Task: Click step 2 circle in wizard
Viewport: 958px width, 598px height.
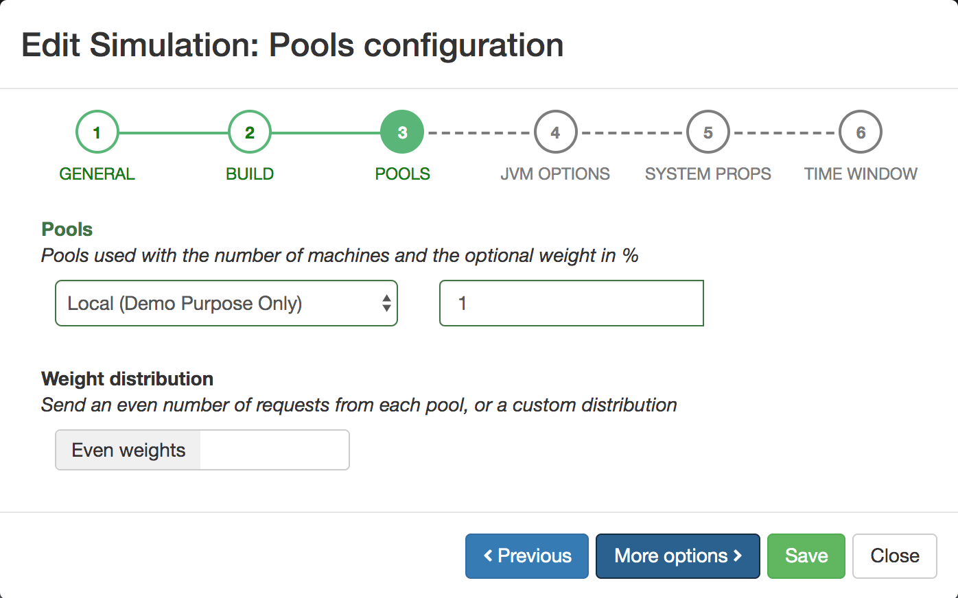Action: point(250,132)
